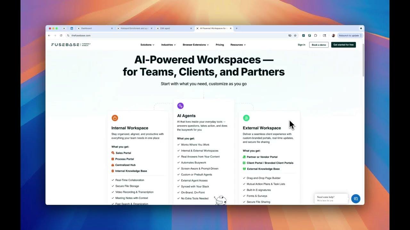Screen dimensions: 410x230
Task: Toggle the eye icon in the browser toolbar
Action: click(x=290, y=35)
